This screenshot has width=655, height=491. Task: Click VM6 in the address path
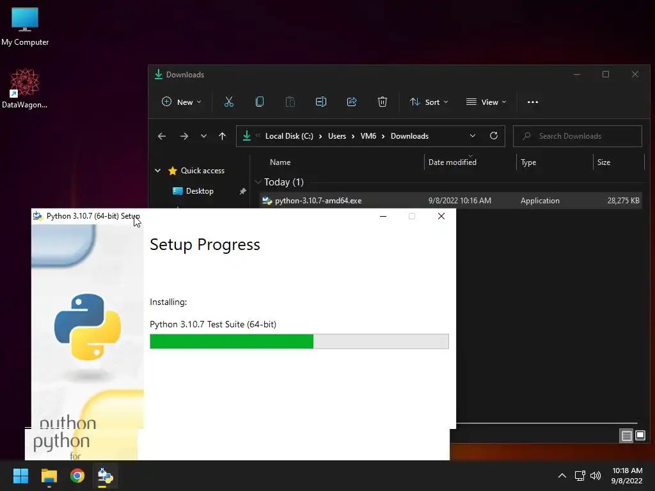coord(368,136)
